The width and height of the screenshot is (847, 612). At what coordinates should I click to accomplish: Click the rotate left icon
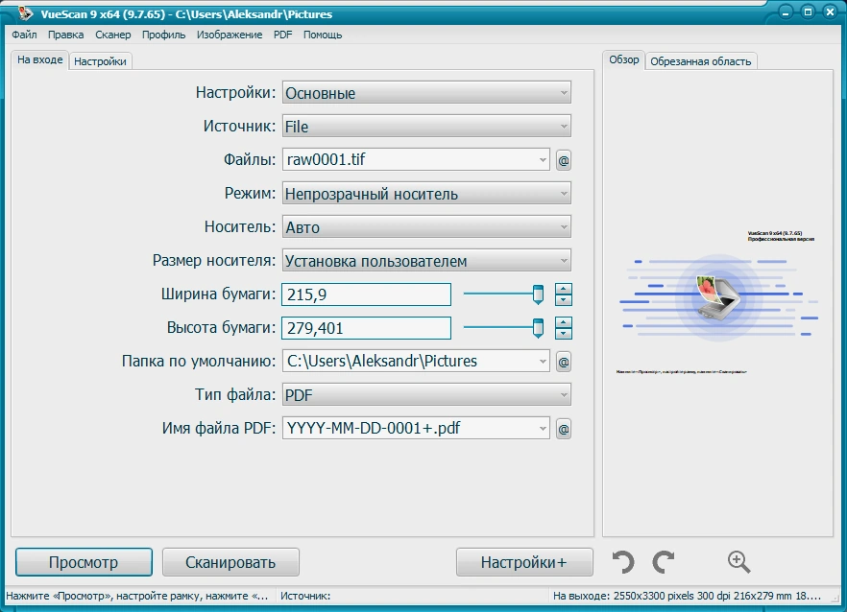pyautogui.click(x=623, y=562)
